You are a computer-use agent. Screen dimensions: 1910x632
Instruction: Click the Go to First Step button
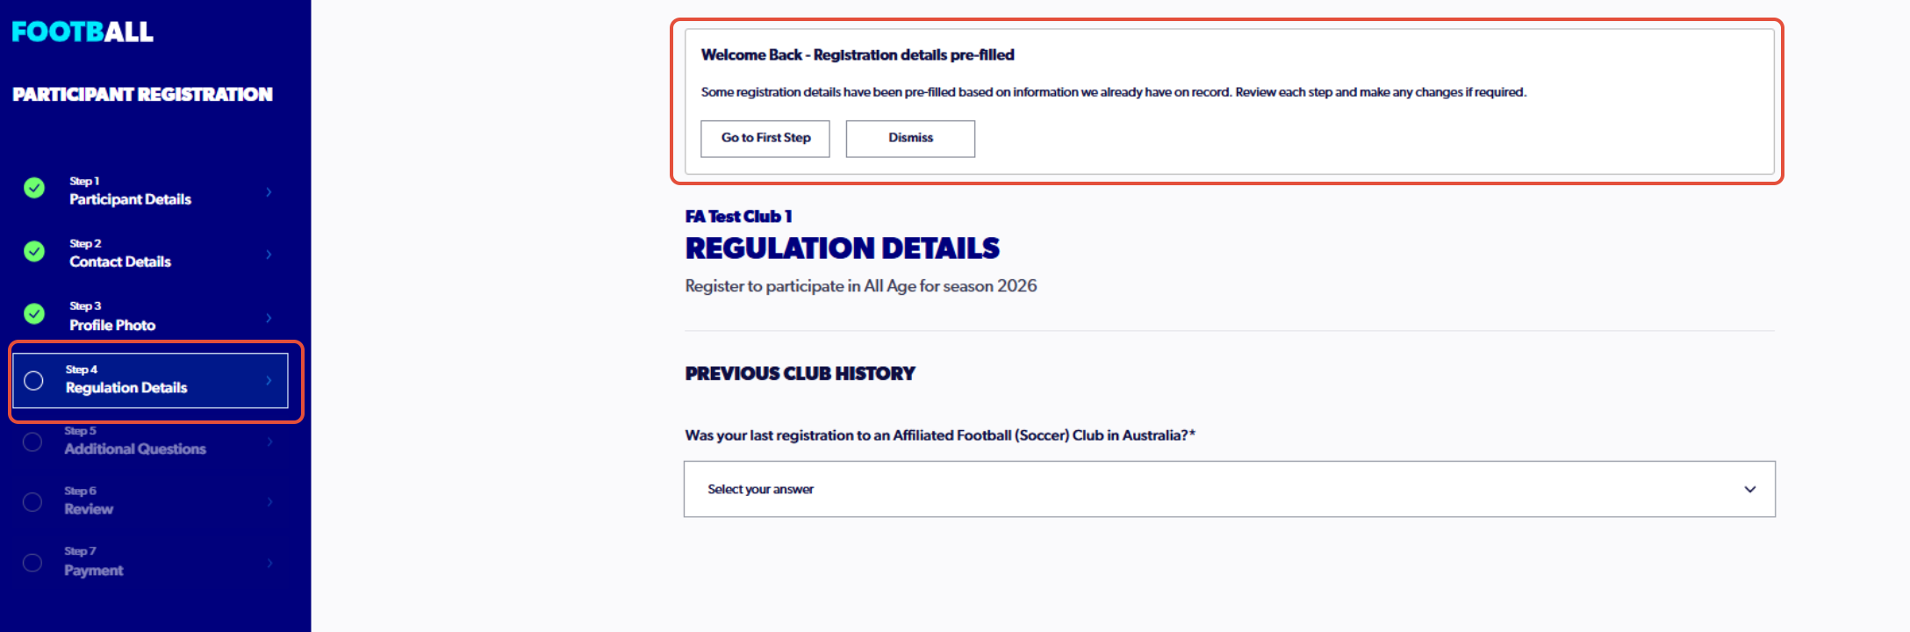pos(765,139)
